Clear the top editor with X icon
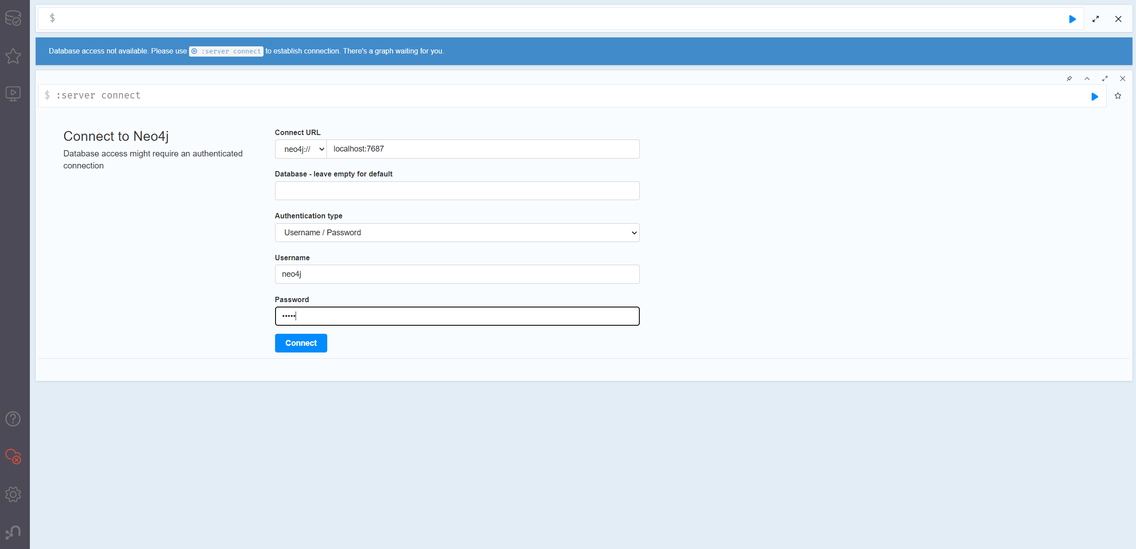 (1118, 19)
